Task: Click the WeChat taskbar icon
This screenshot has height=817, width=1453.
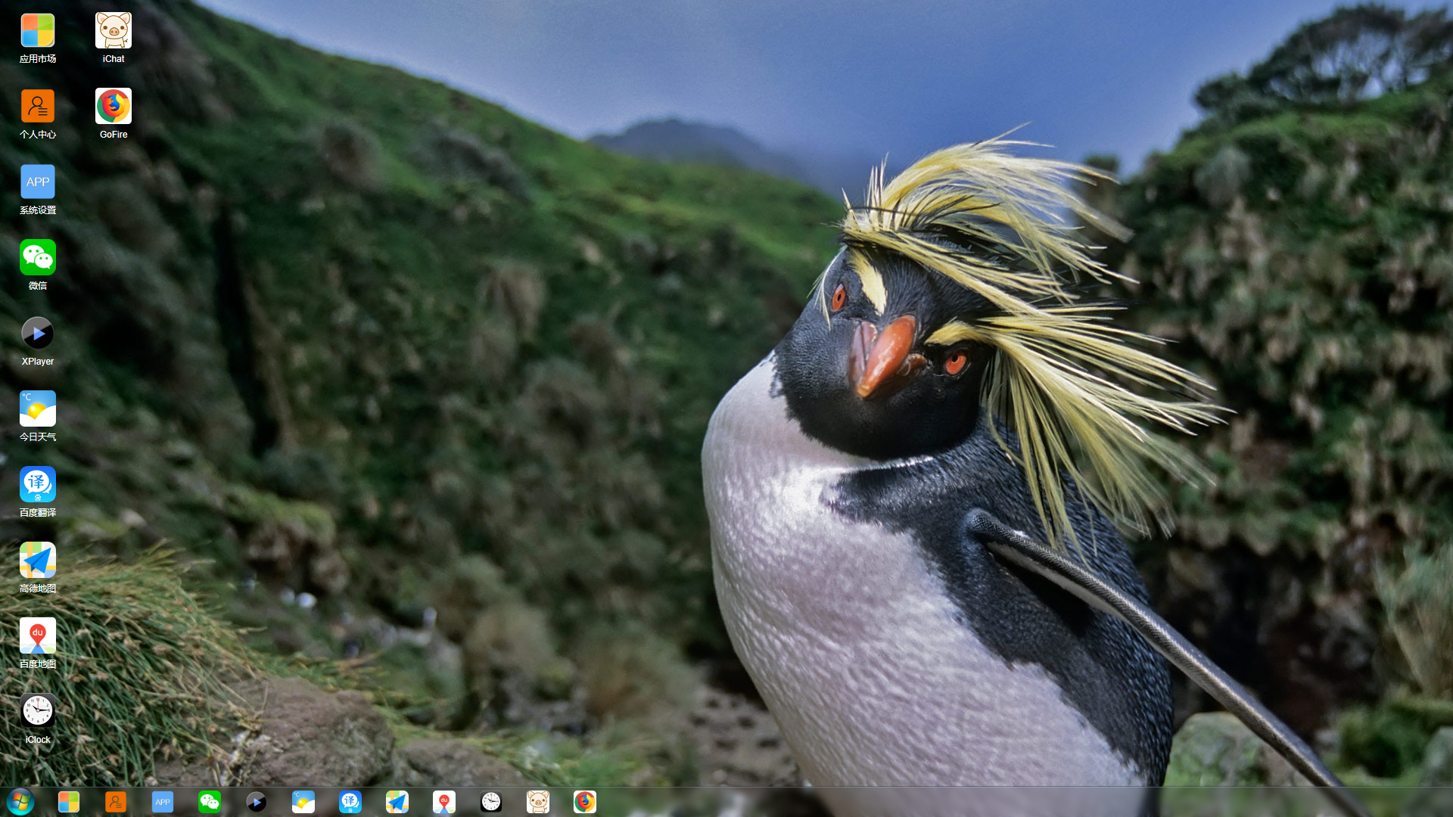Action: click(x=210, y=802)
